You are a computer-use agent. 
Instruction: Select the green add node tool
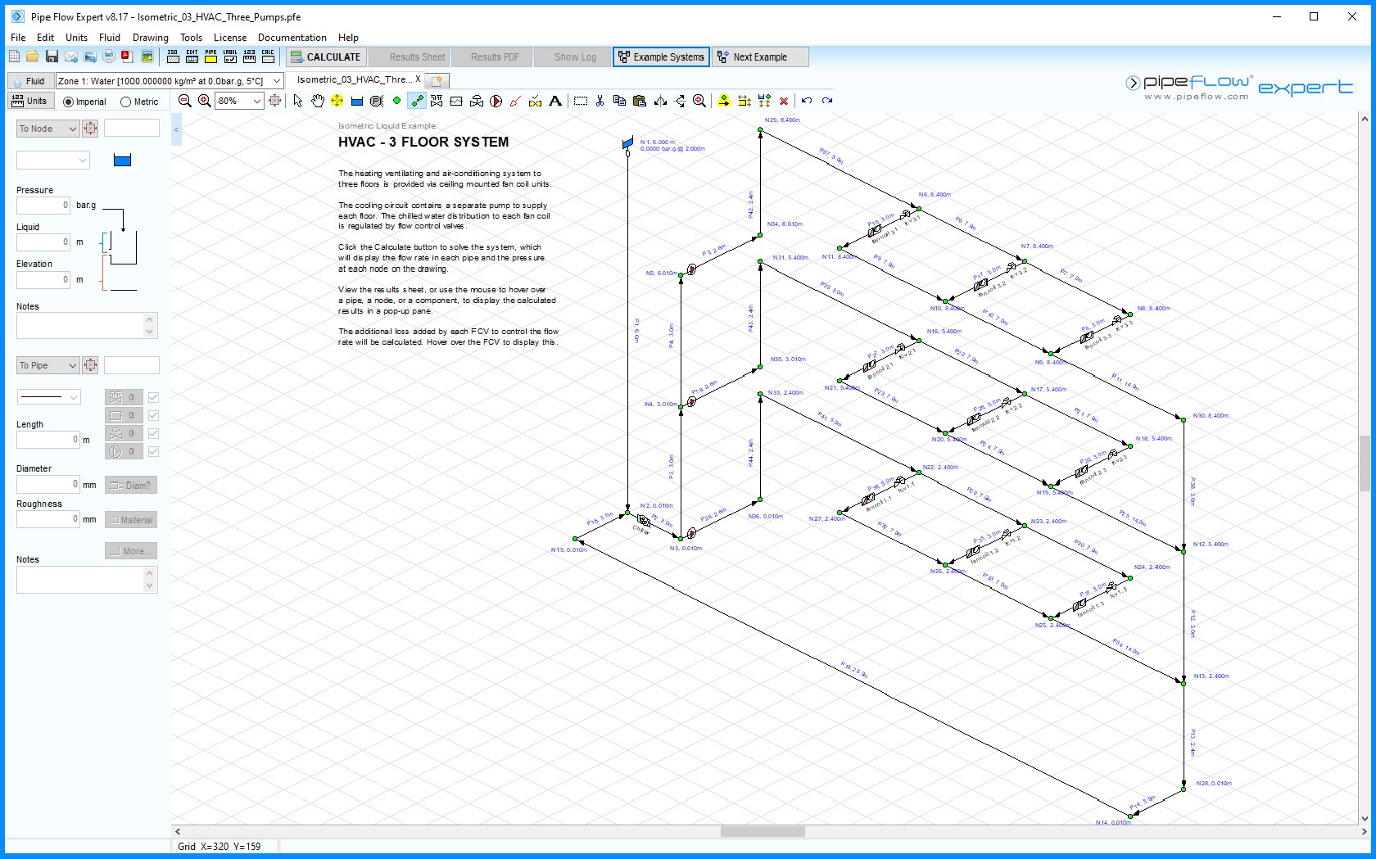click(396, 101)
